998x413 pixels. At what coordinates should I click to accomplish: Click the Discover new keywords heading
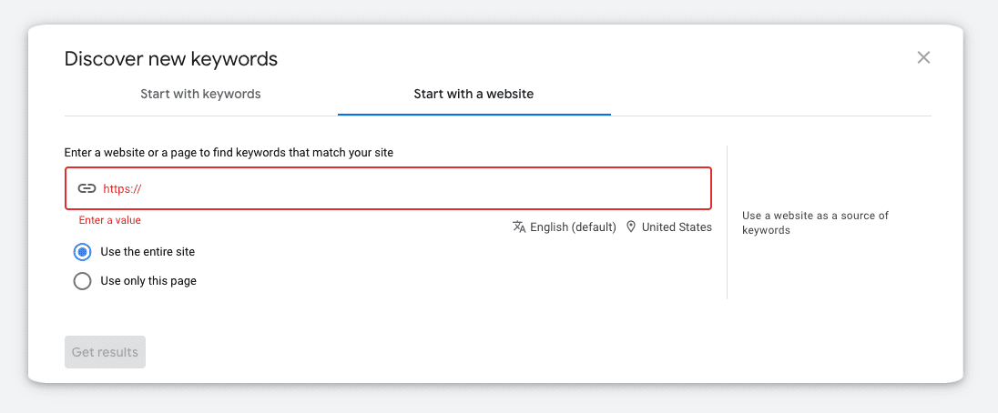pos(171,59)
